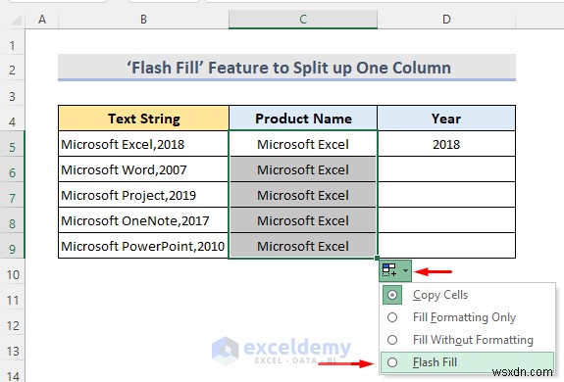The height and width of the screenshot is (382, 564).
Task: Click the Product Name header cell
Action: (x=303, y=119)
